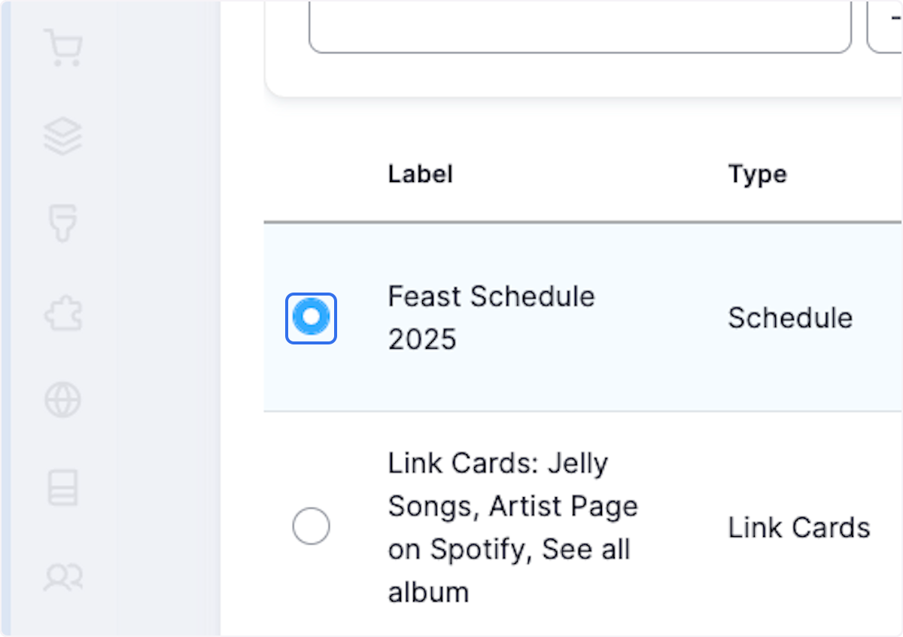This screenshot has width=903, height=637.
Task: Open the users icon at sidebar bottom
Action: coord(63,578)
